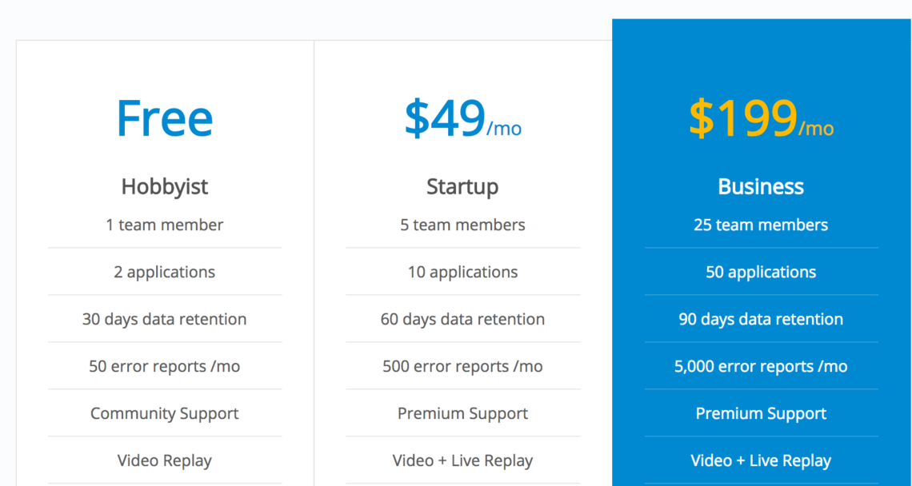Click "30 days data retention" text

(165, 319)
